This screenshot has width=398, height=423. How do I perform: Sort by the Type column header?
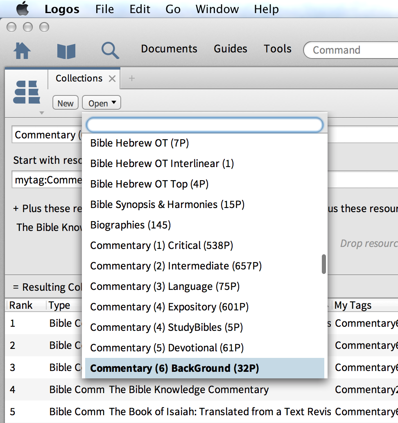point(59,305)
